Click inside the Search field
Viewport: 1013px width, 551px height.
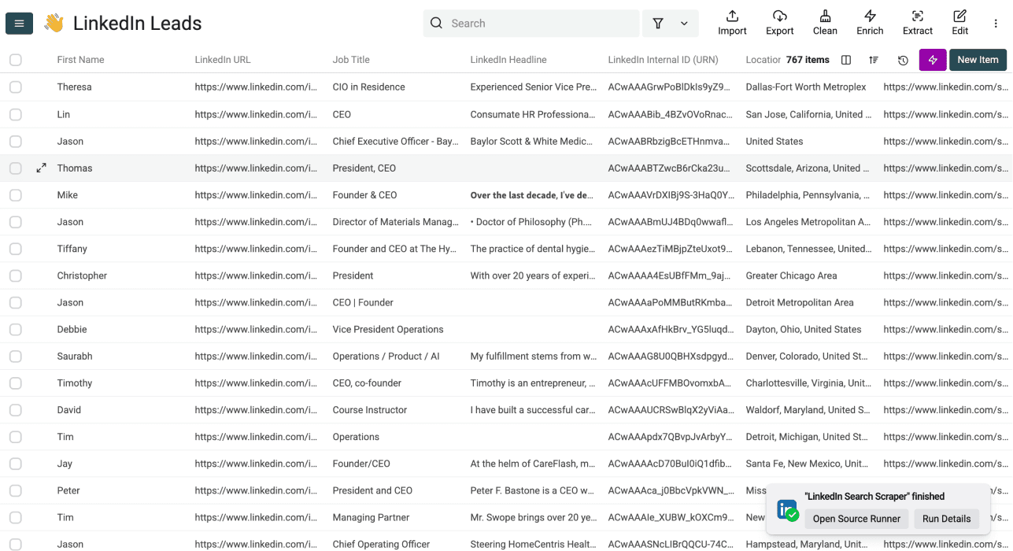(531, 23)
